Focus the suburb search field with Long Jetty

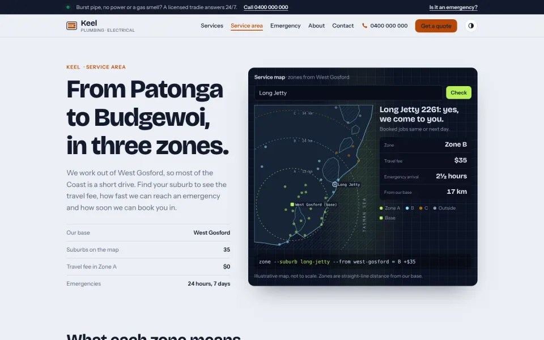click(348, 92)
